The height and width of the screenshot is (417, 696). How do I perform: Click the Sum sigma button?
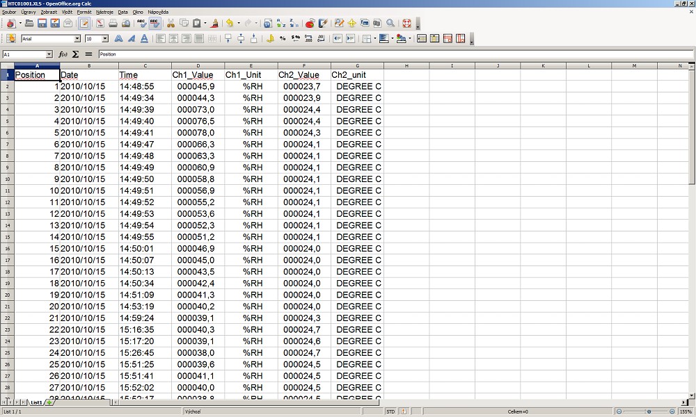tap(75, 54)
